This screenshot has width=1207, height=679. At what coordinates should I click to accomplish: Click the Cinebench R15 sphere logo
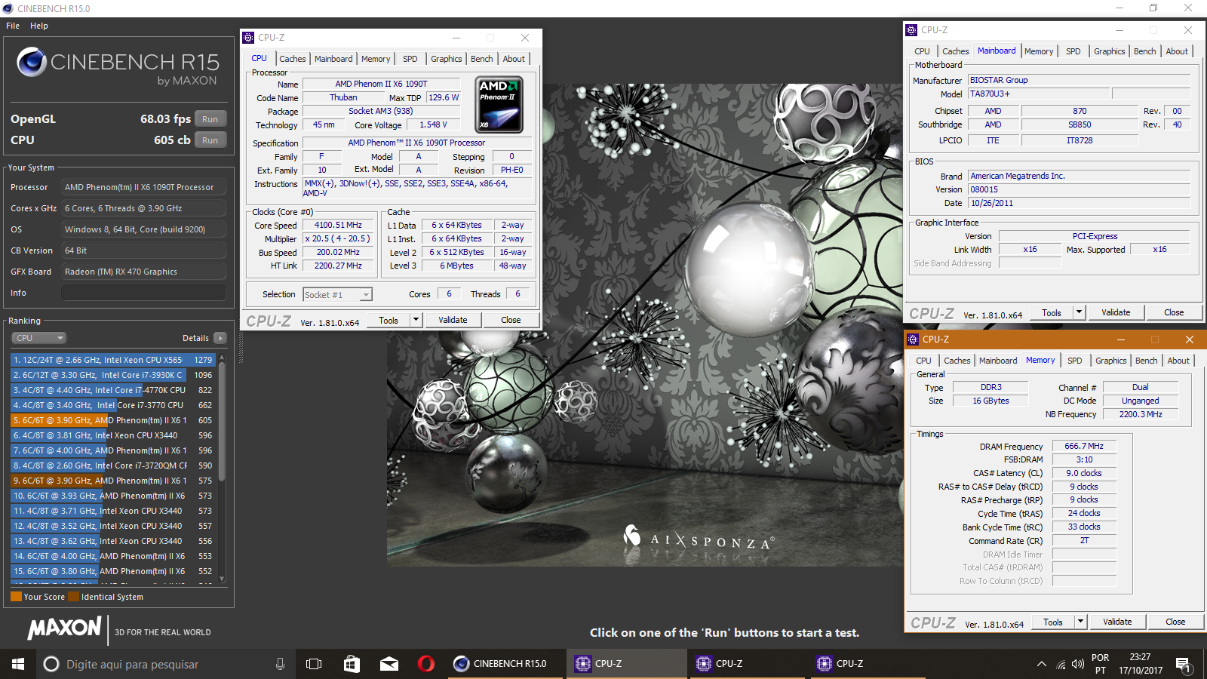[x=32, y=62]
